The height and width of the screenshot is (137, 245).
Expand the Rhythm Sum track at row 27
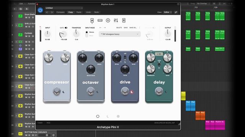coord(16,96)
